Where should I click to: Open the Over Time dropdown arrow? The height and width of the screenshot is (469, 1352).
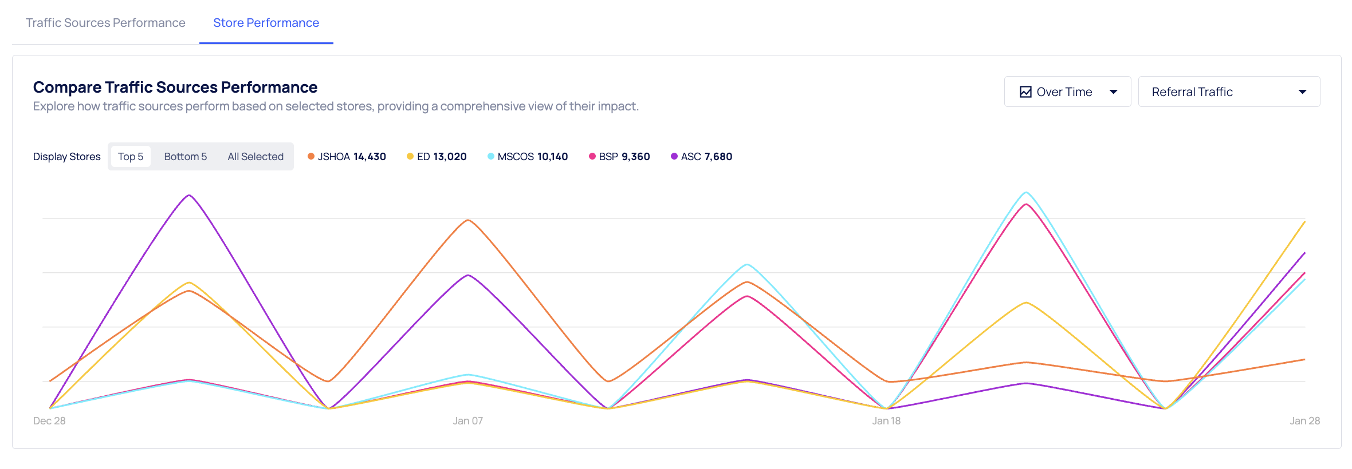click(x=1114, y=92)
